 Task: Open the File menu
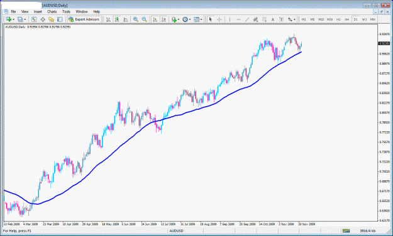(13, 11)
